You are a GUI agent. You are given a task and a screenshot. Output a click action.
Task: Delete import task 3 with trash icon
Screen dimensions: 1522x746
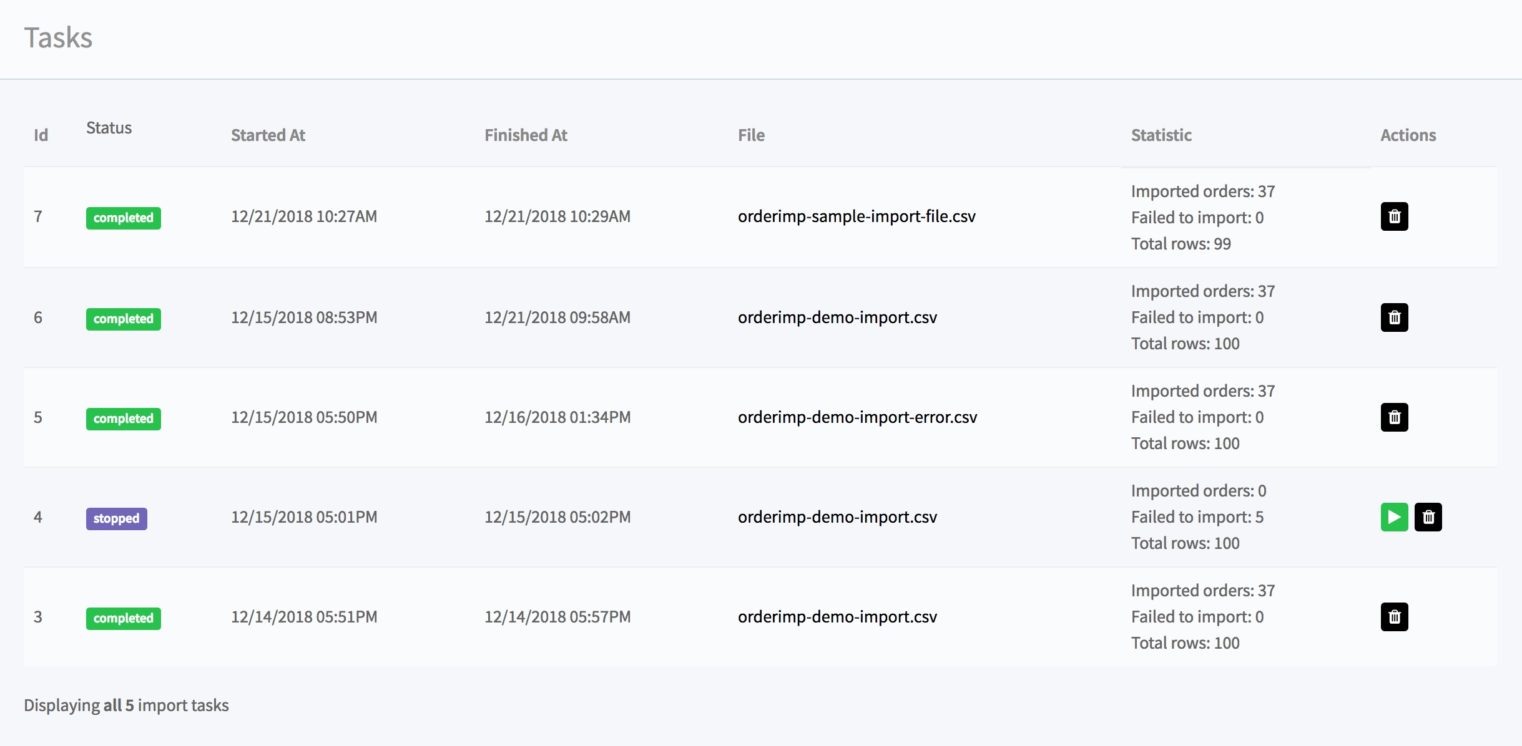[1394, 617]
